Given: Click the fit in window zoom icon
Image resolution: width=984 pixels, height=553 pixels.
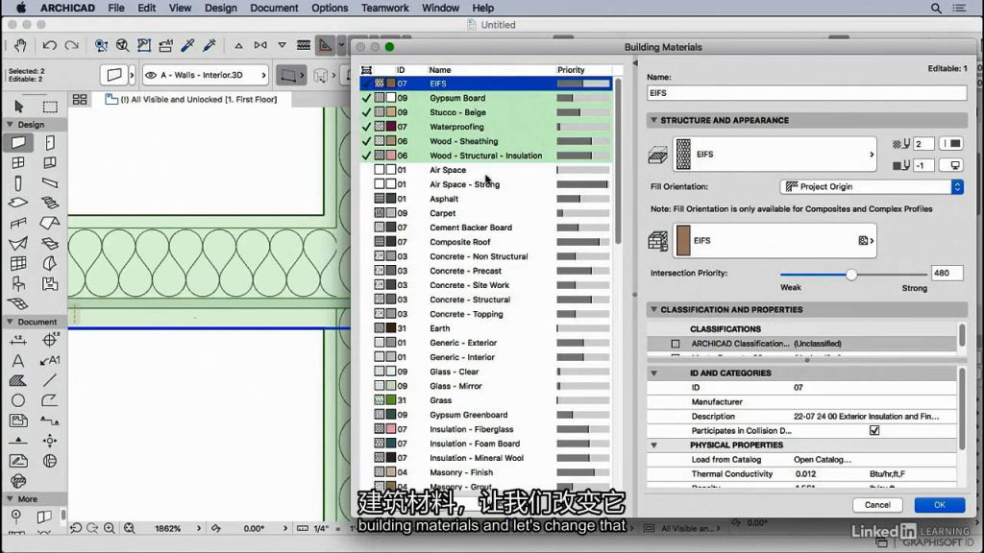Looking at the screenshot, I should [x=130, y=529].
